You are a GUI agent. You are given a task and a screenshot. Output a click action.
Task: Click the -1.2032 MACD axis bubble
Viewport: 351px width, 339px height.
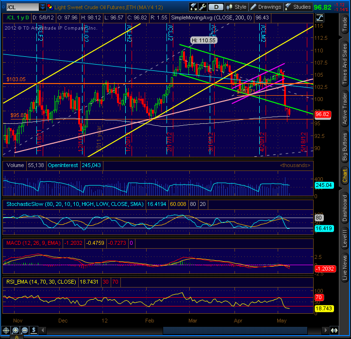325,269
